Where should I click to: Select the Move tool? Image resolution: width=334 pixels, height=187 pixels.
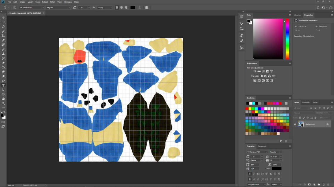pyautogui.click(x=3, y=18)
